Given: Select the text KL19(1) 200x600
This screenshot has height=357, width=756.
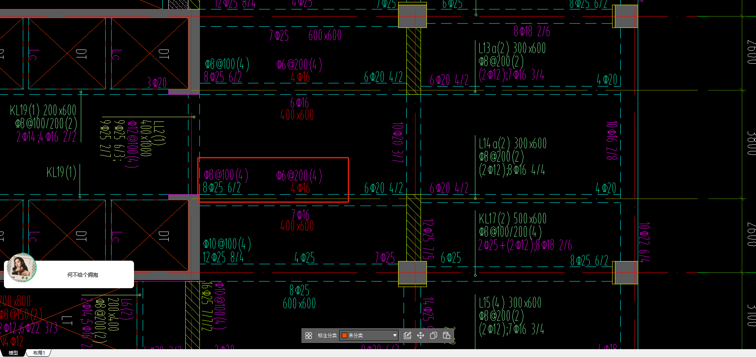Looking at the screenshot, I should [43, 110].
